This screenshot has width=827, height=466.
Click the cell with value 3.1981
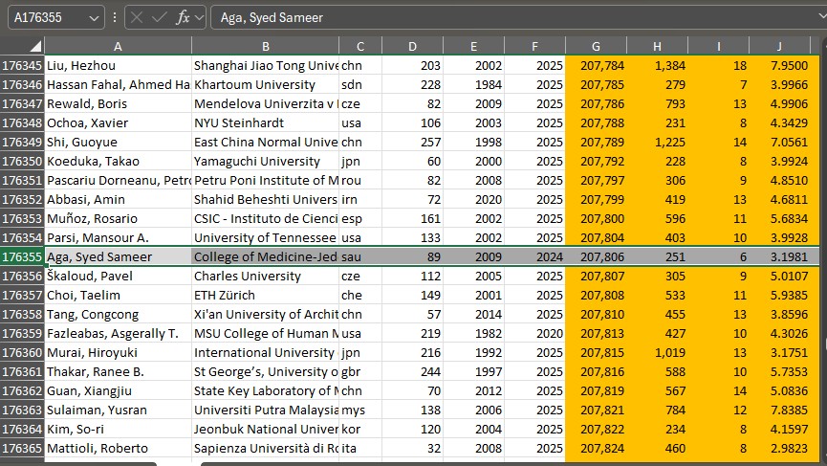click(x=779, y=257)
